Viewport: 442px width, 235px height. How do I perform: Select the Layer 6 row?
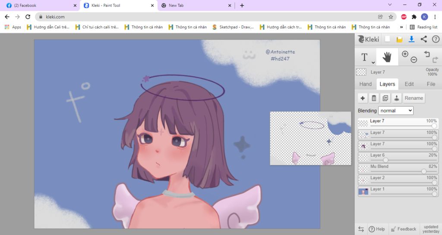(398, 157)
